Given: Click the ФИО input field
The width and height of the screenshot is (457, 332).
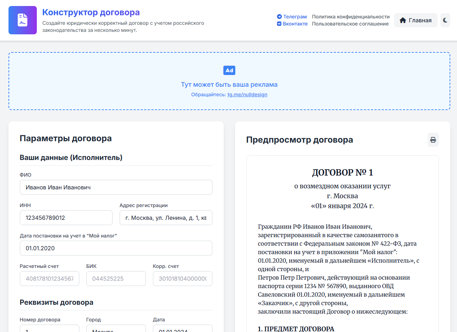Looking at the screenshot, I should tap(116, 187).
